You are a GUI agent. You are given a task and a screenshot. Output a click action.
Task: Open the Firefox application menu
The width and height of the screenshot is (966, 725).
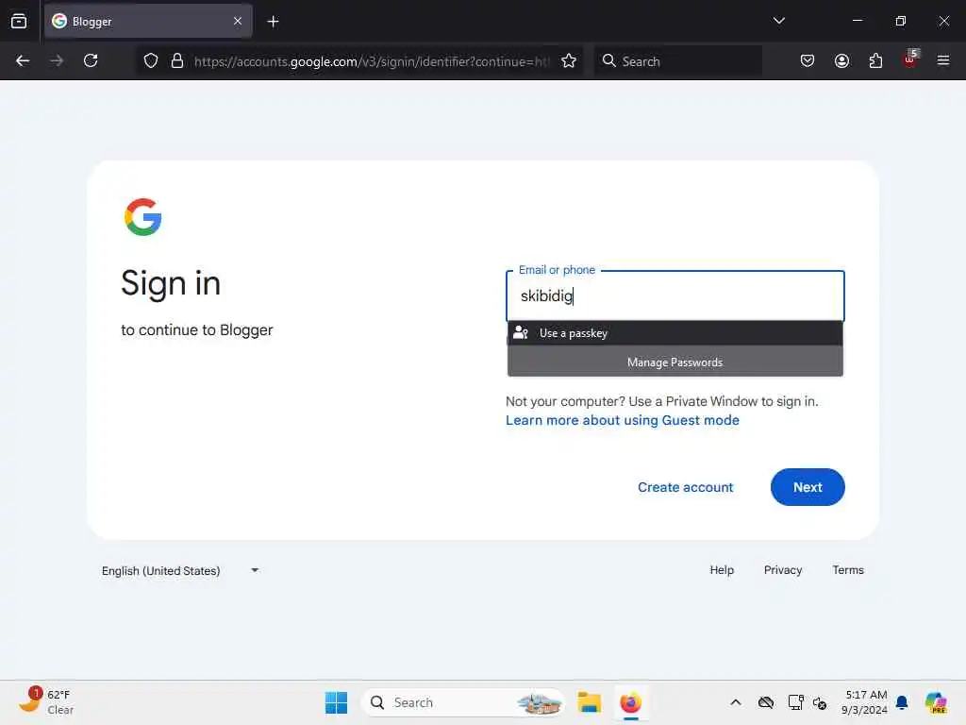(943, 60)
